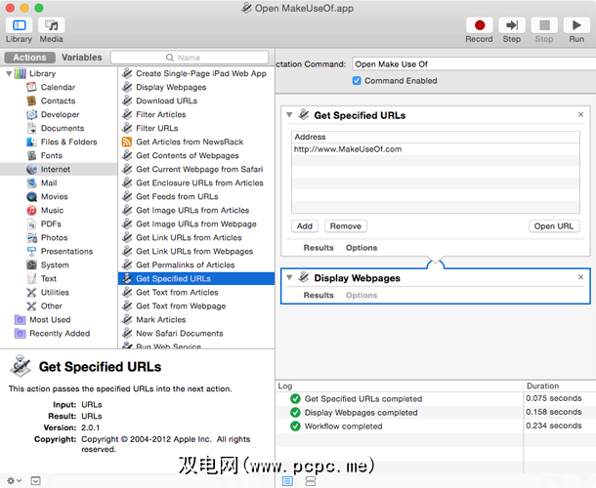Viewport: 596px width, 488px height.
Task: Select the Movies category icon
Action: [31, 197]
